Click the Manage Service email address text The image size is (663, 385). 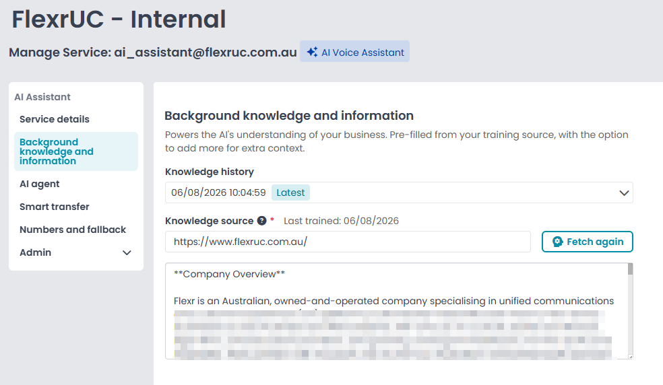coord(206,53)
